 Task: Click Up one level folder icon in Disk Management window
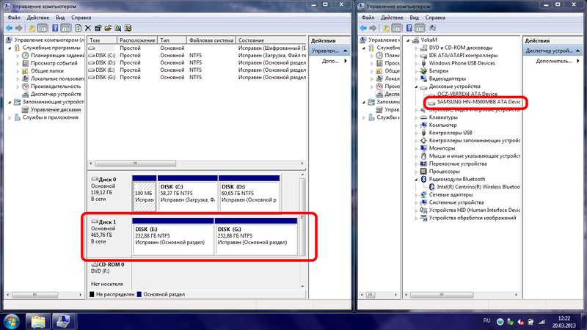32,28
